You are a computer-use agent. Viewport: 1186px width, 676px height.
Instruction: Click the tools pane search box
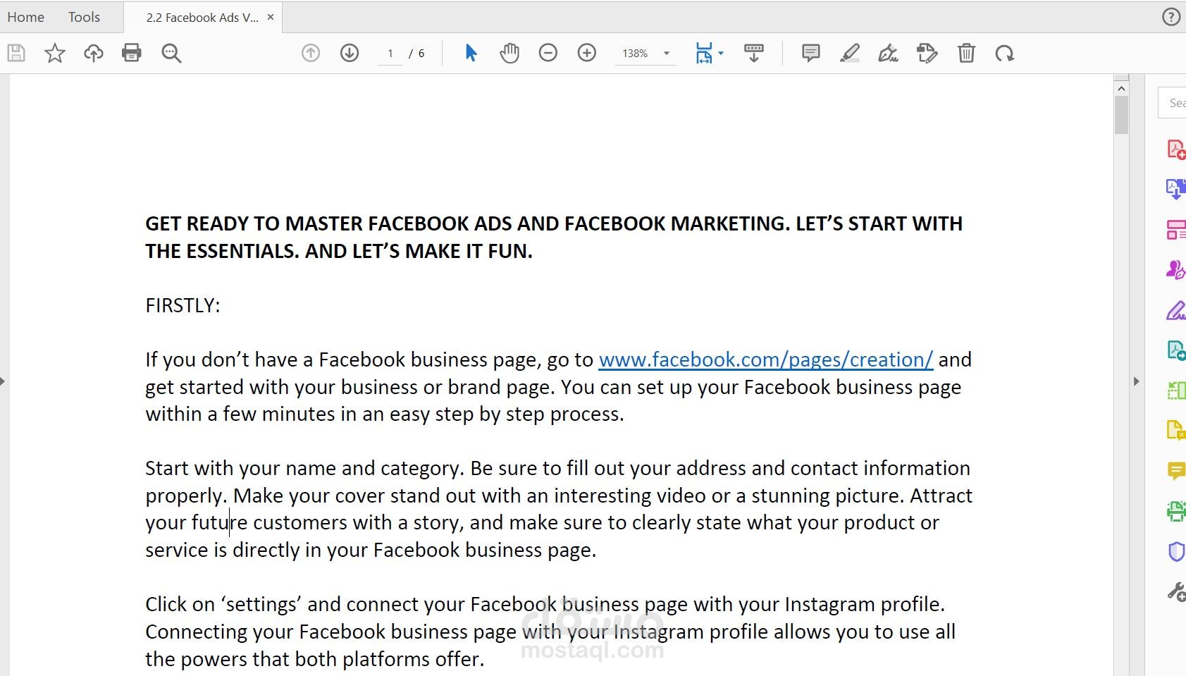(1173, 103)
